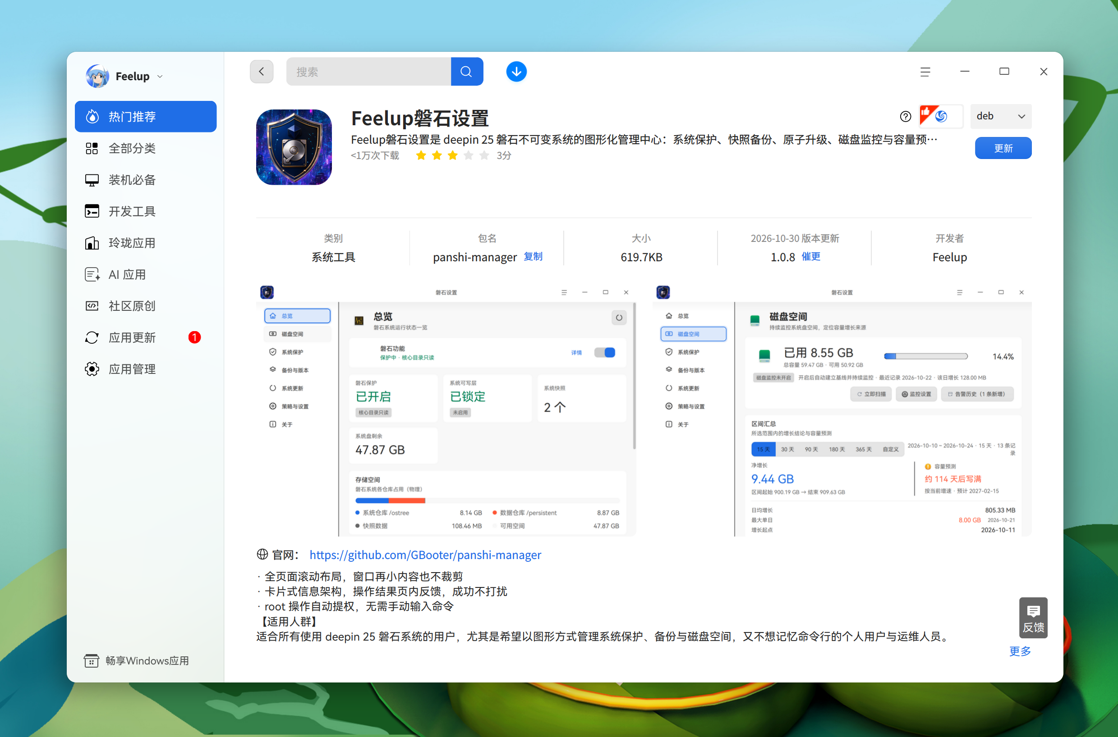Go to 装机必备 page
The width and height of the screenshot is (1118, 737).
coord(145,180)
